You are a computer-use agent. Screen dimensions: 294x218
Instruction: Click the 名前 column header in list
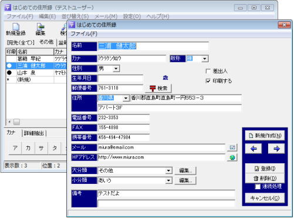[x=35, y=52]
